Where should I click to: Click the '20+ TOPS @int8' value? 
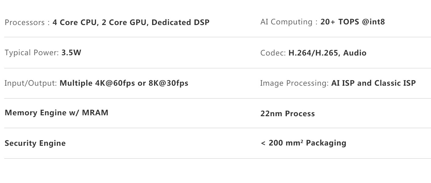click(352, 22)
